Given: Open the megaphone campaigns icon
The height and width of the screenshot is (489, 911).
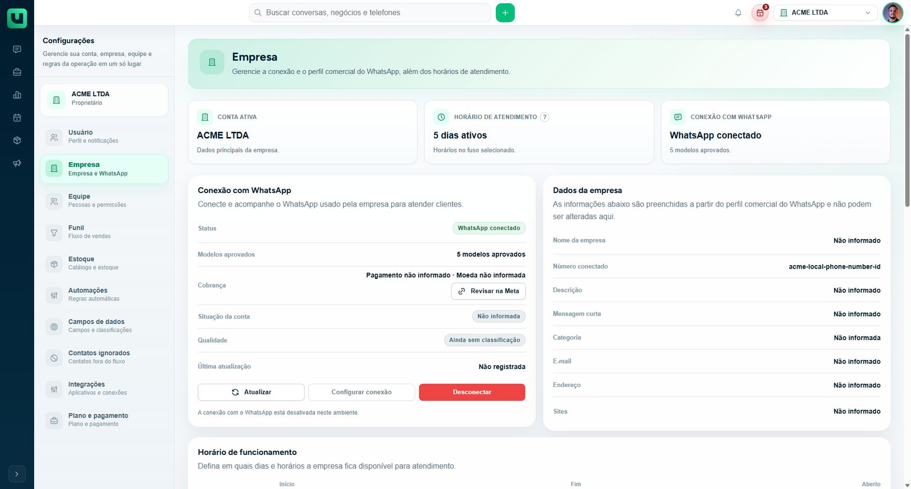Looking at the screenshot, I should 17,163.
